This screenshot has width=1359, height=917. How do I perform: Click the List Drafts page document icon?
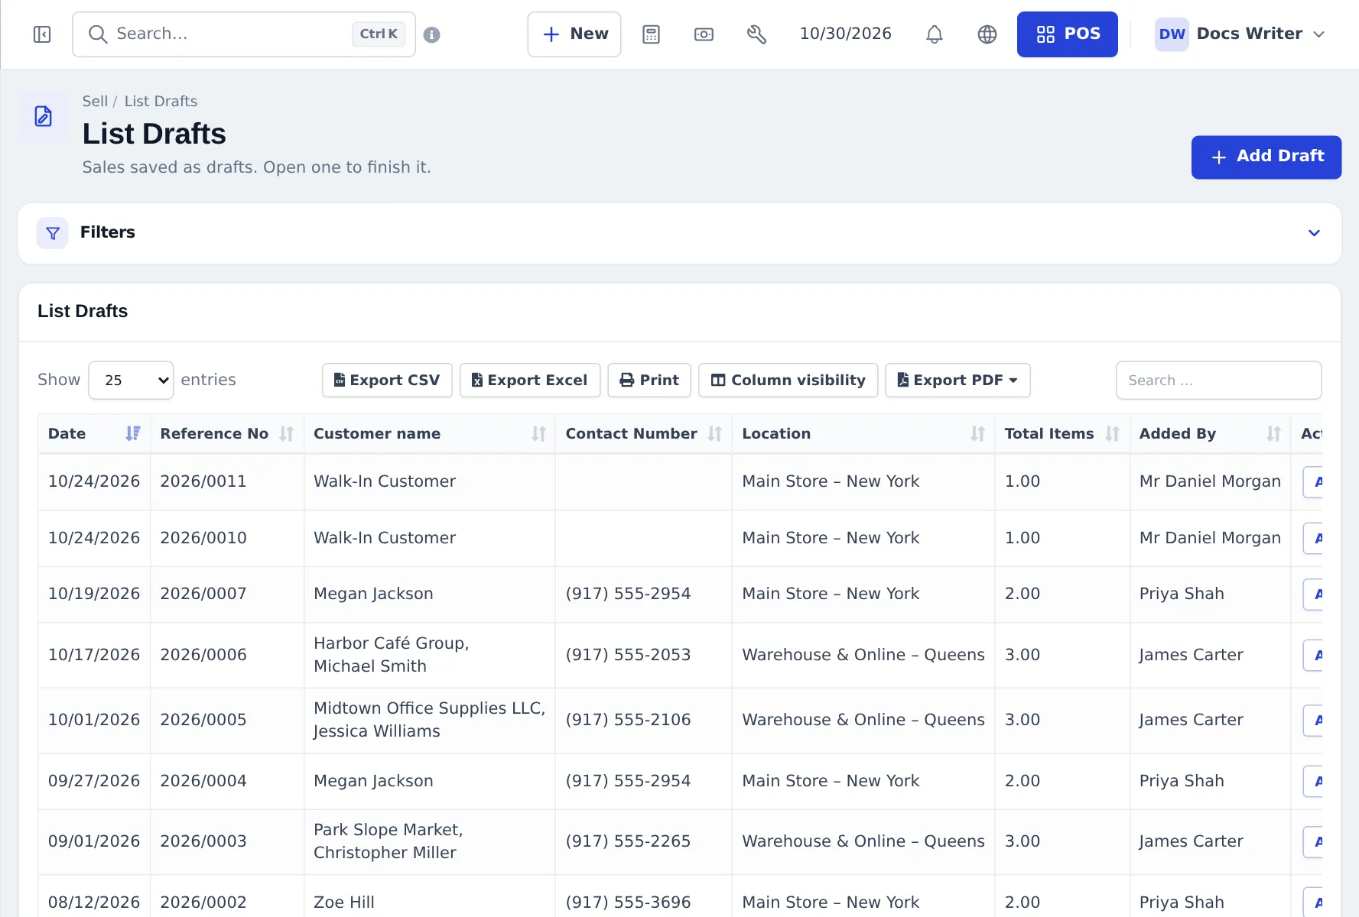pyautogui.click(x=44, y=116)
